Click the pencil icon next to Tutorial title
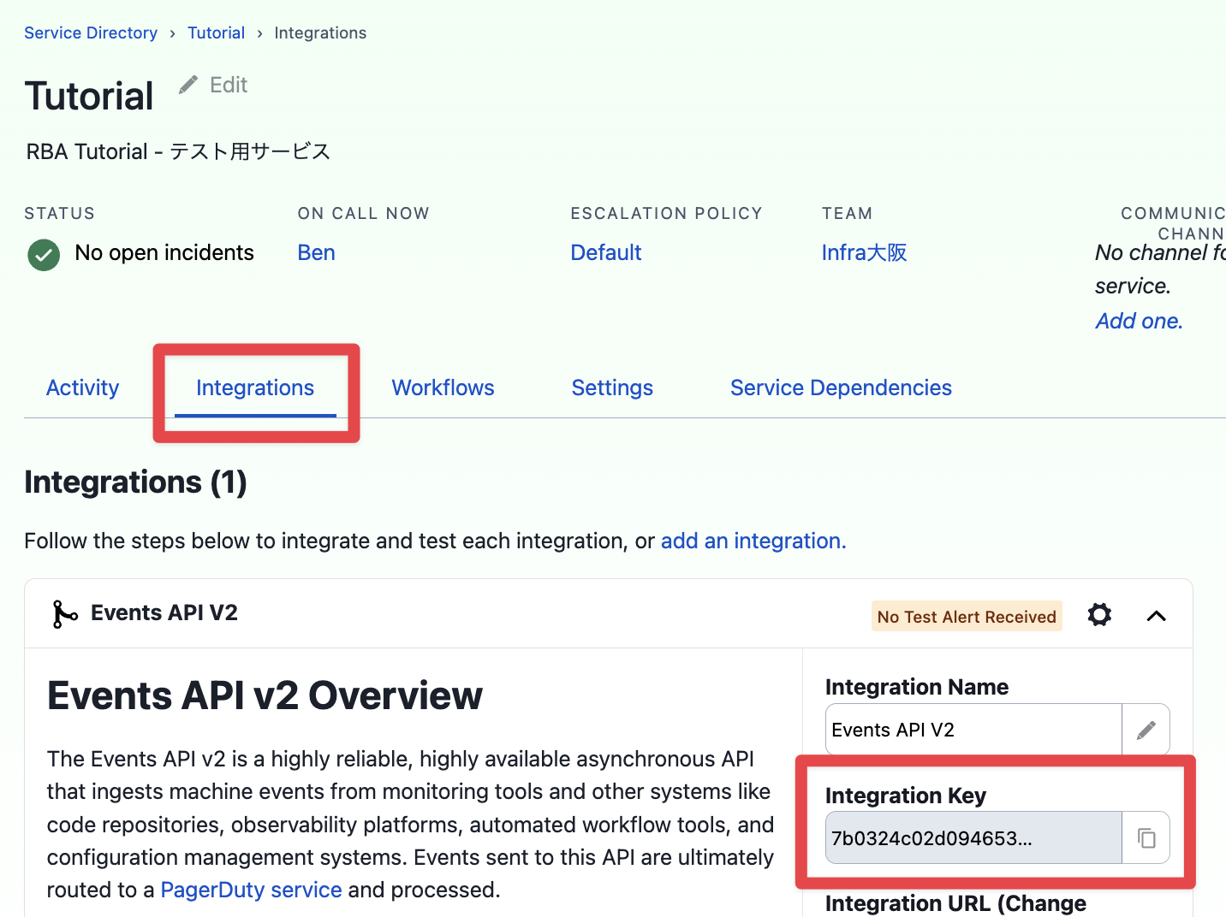 (188, 85)
